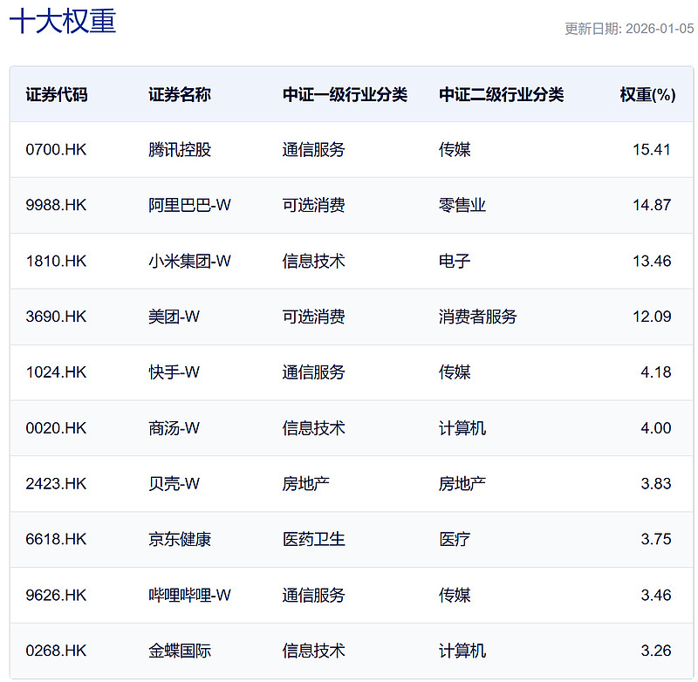Click weight value 3.46
Screen dimensions: 698x682
(656, 596)
